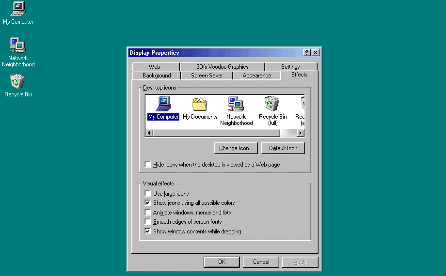The image size is (446, 276).
Task: Click My Computer desktop shortcut
Action: (18, 13)
